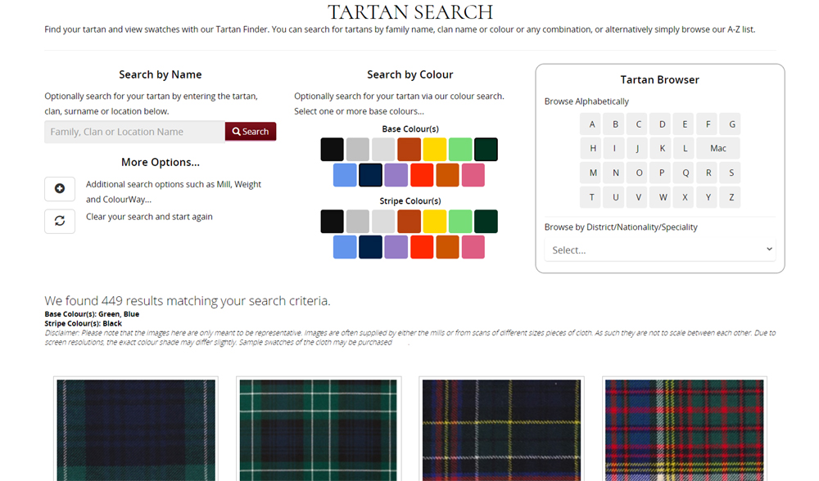Open the red and yellow tartan swatch
This screenshot has width=819, height=481.
point(685,429)
